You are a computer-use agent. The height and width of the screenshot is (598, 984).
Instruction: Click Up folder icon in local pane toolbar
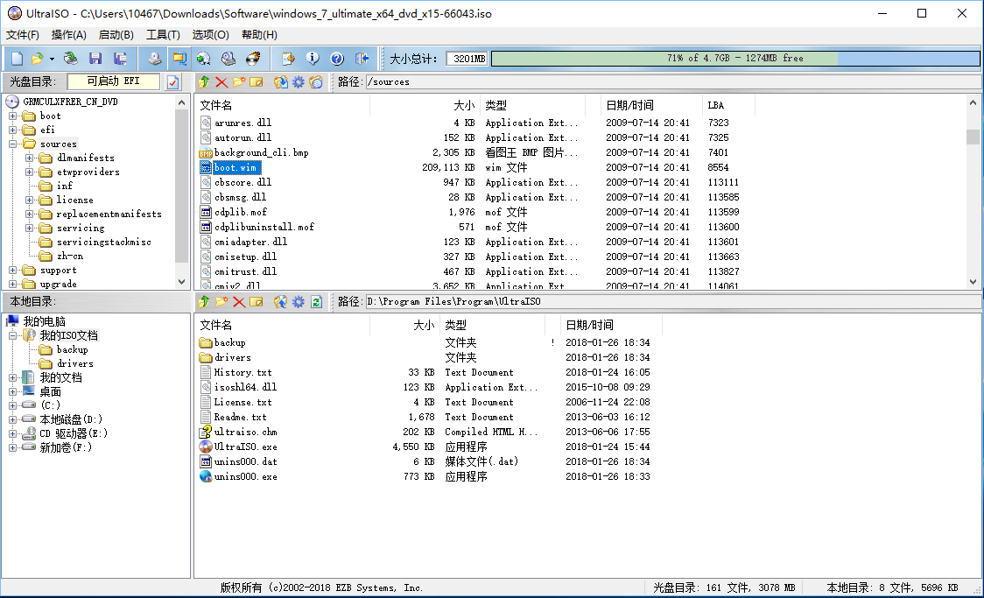pyautogui.click(x=204, y=302)
